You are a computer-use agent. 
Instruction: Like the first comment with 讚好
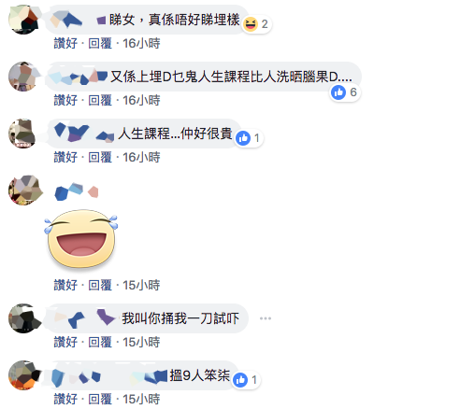[65, 43]
